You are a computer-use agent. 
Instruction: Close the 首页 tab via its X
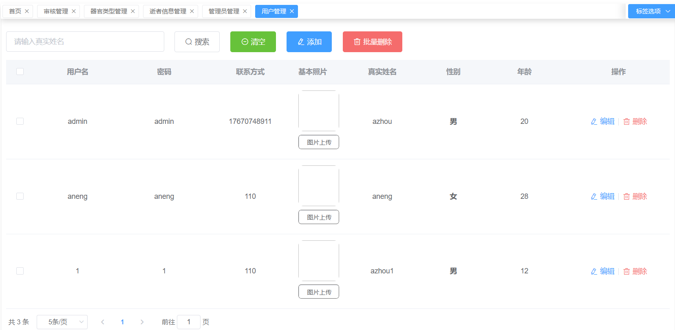tap(27, 11)
